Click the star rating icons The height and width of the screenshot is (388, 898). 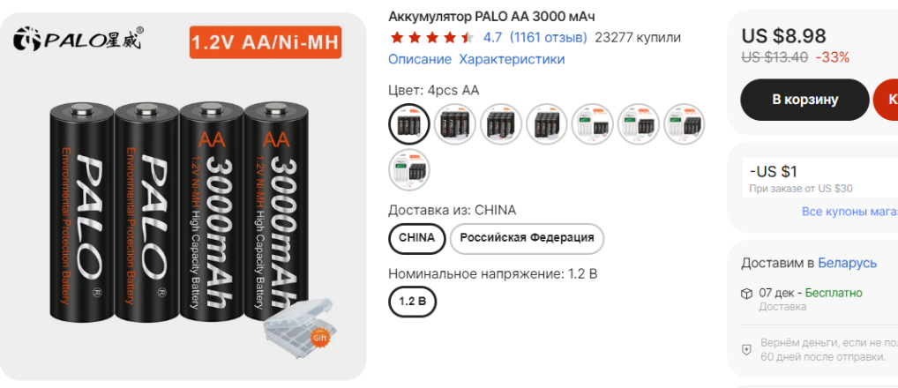click(x=432, y=38)
